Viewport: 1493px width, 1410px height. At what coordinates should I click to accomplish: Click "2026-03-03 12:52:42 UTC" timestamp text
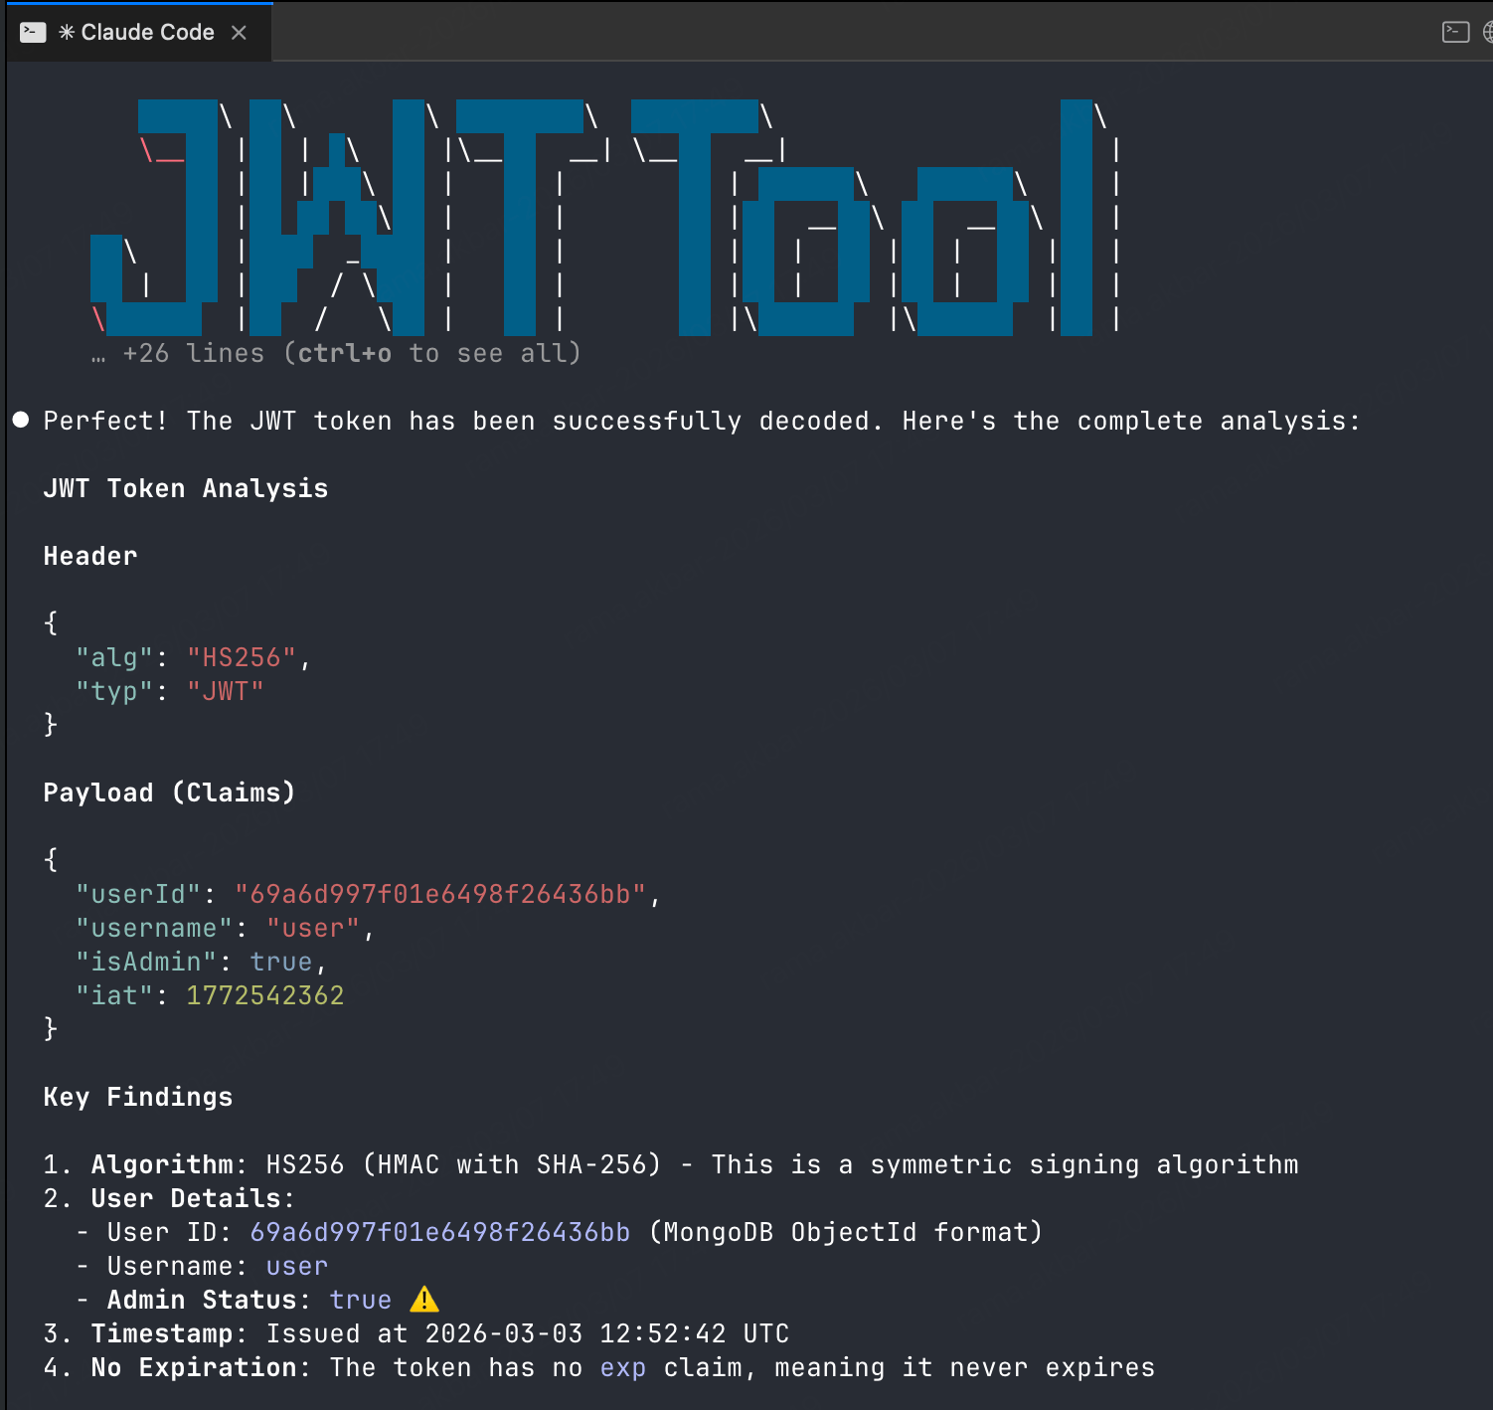click(x=607, y=1333)
